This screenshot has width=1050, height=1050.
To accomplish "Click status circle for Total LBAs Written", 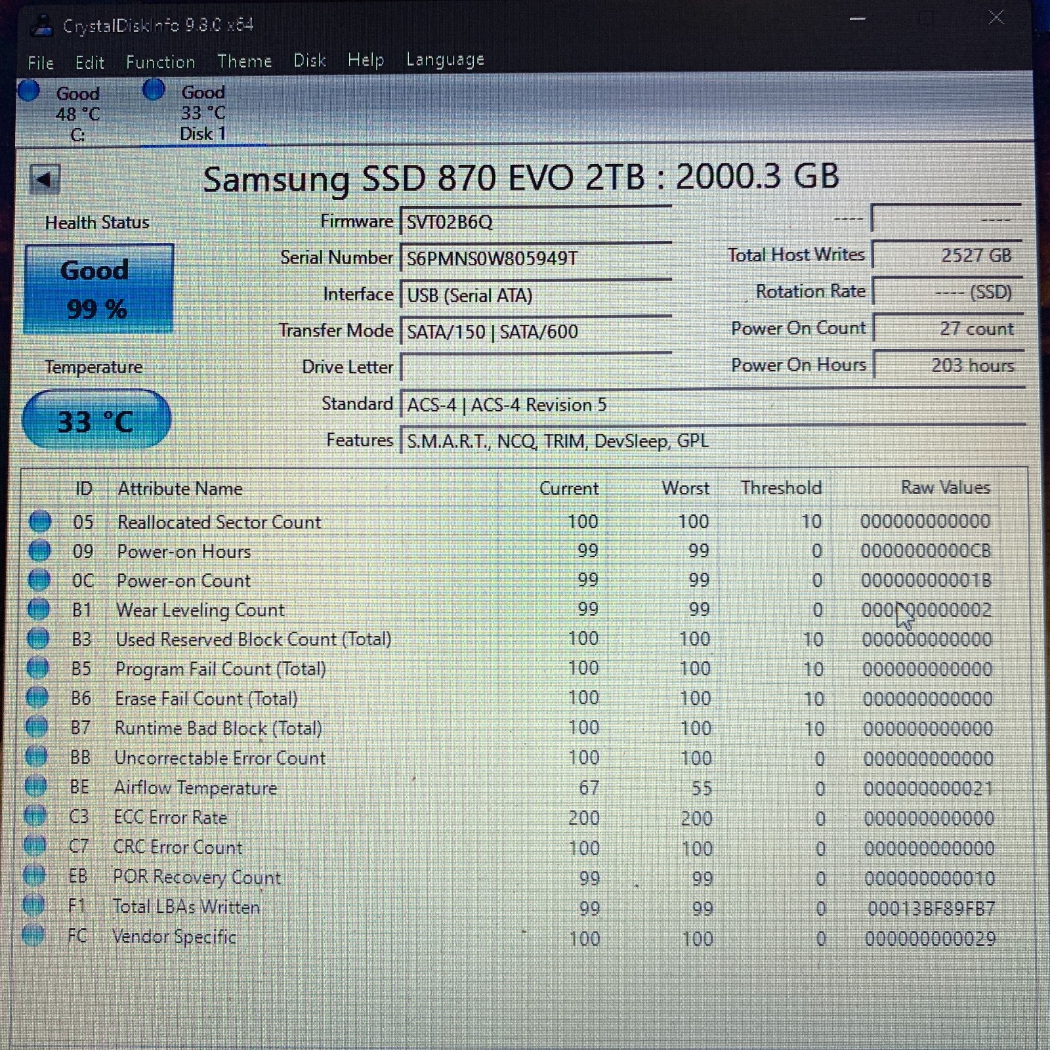I will (33, 905).
